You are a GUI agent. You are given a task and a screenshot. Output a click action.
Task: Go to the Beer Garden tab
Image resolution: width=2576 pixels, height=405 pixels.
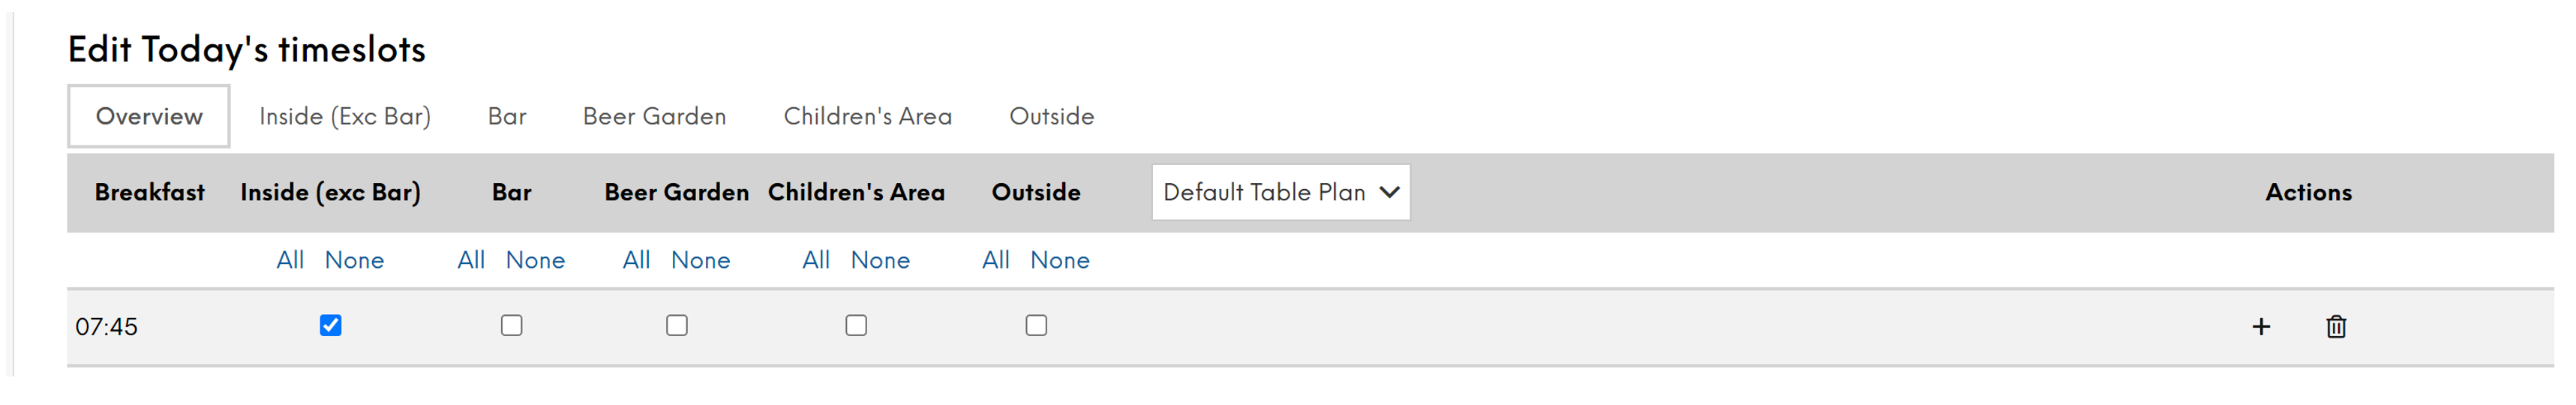coord(655,116)
